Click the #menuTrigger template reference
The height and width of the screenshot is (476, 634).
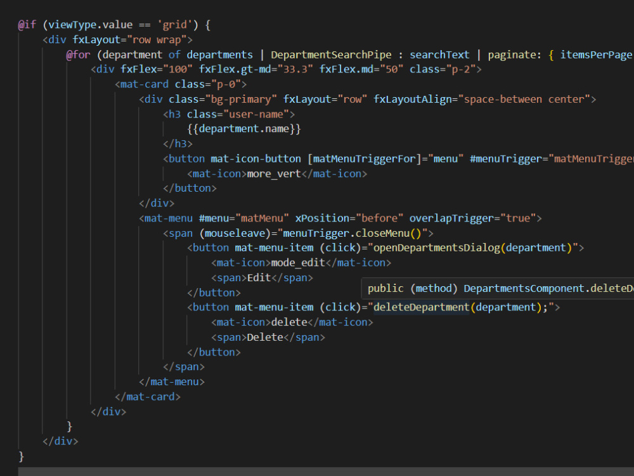505,159
